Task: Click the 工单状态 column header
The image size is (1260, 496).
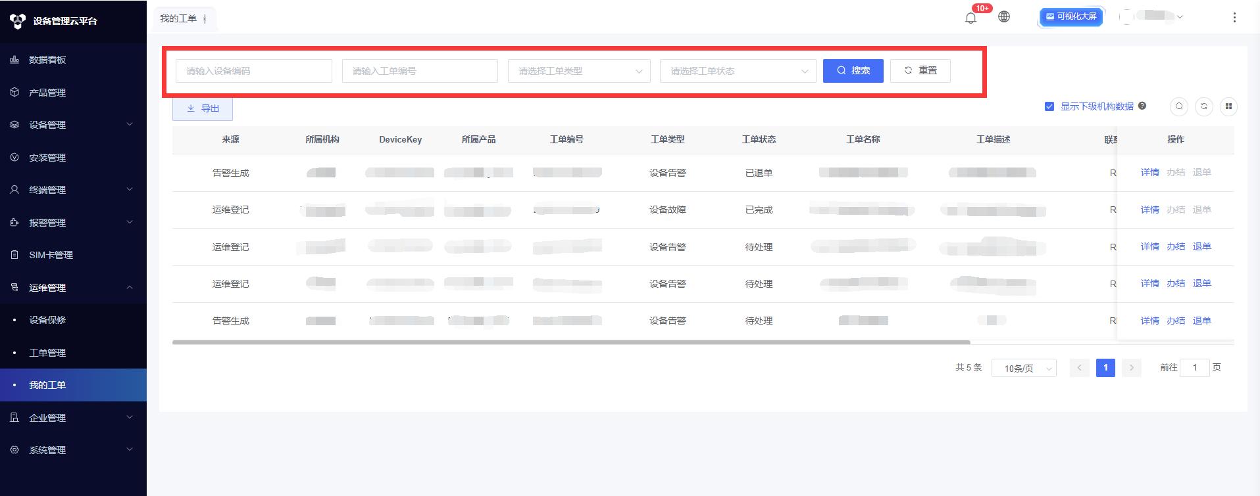Action: pos(759,139)
